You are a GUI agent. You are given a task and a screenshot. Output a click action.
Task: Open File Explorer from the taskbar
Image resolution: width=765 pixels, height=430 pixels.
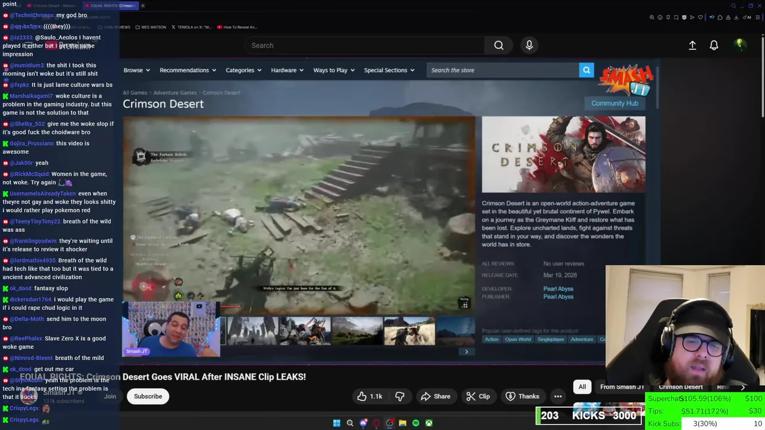click(x=402, y=423)
